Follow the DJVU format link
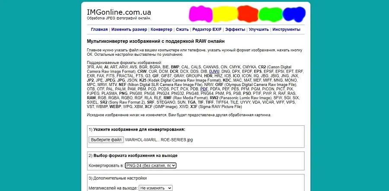Viewport: 389px width, 191px height. (214, 71)
